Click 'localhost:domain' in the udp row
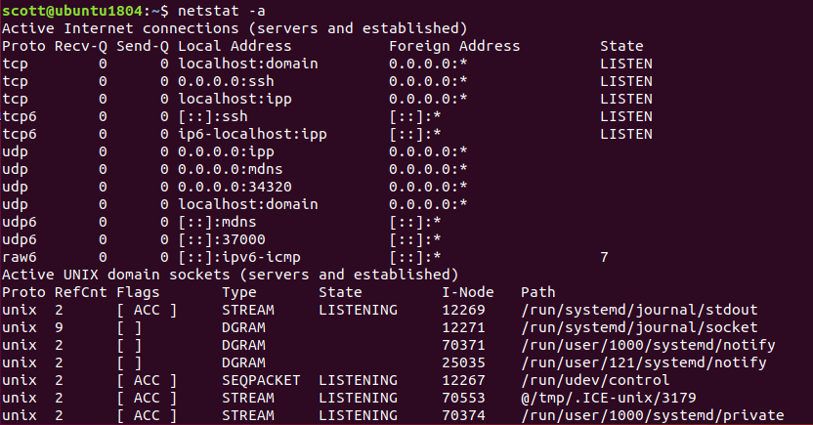Viewport: 813px width, 425px height. (x=248, y=204)
